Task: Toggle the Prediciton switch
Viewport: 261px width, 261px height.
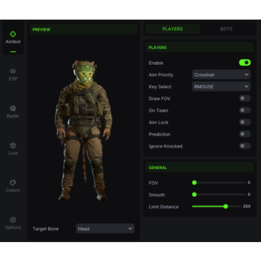Action: pyautogui.click(x=245, y=134)
